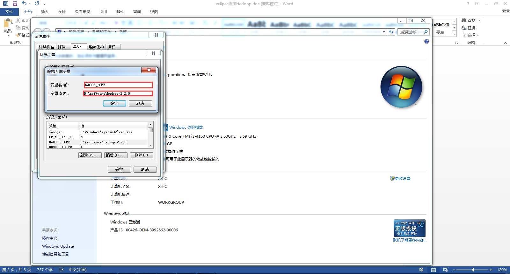This screenshot has height=274, width=510.
Task: Click 取消 in 编辑系统变量 dialog
Action: (140, 103)
